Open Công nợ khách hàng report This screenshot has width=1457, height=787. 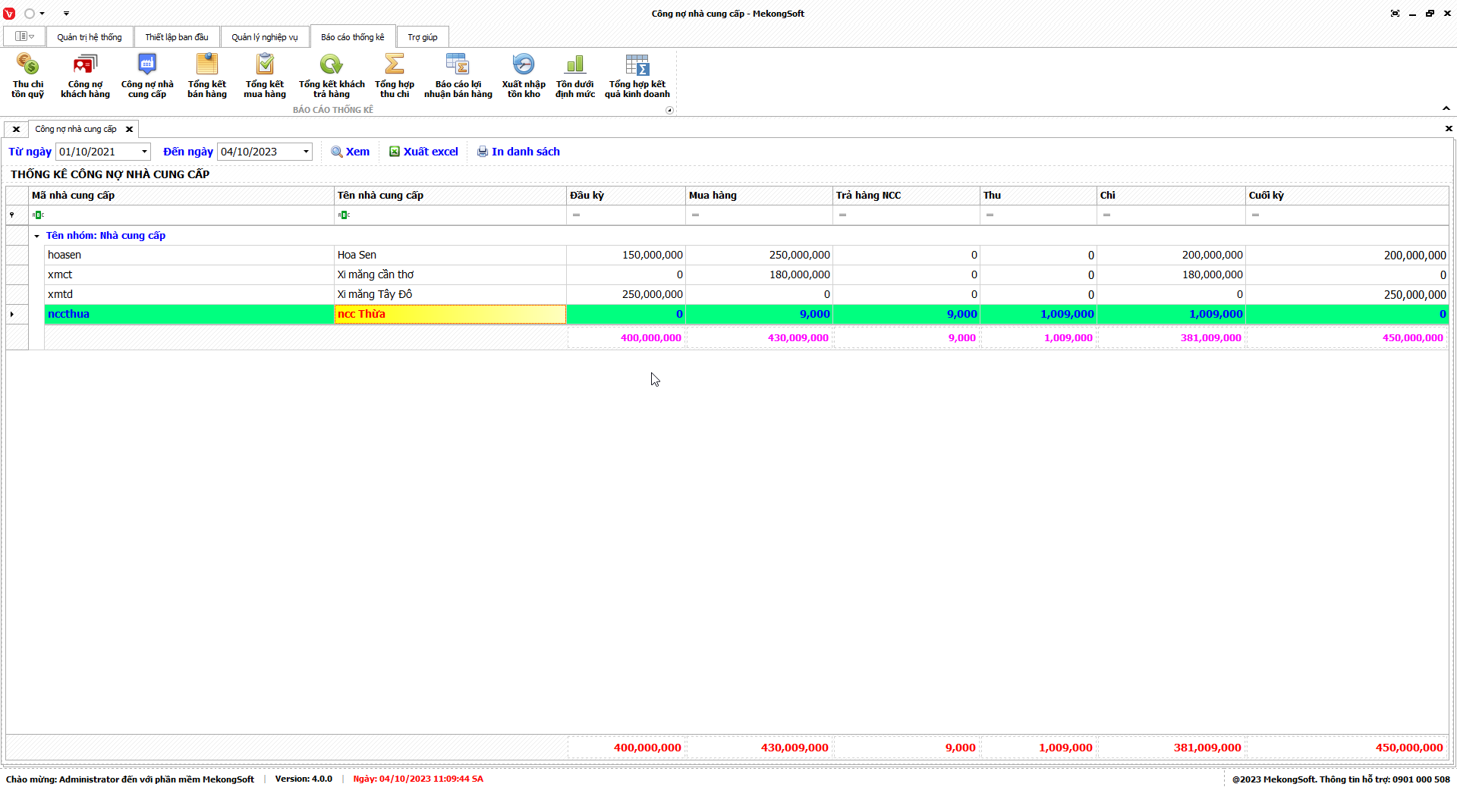(x=85, y=75)
